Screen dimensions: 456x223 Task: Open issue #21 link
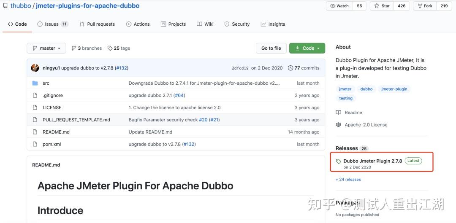point(214,120)
